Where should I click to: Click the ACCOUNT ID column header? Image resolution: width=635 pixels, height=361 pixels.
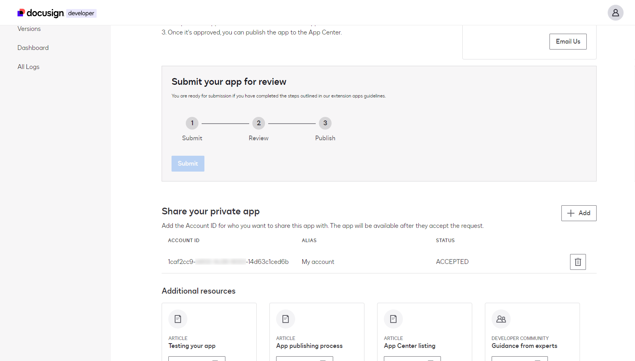click(184, 241)
